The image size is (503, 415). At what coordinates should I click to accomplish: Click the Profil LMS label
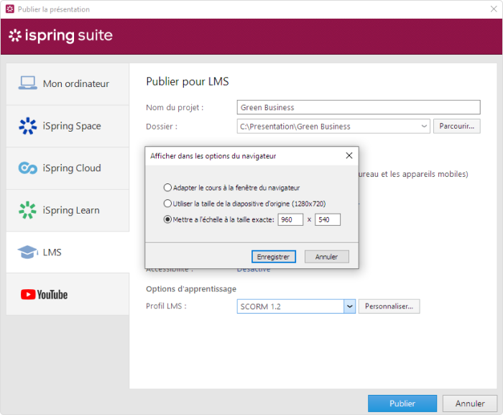click(x=166, y=306)
